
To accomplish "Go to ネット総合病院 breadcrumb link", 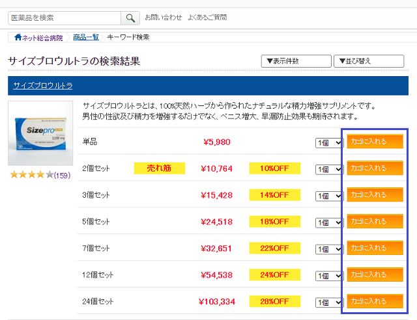I will [x=42, y=38].
